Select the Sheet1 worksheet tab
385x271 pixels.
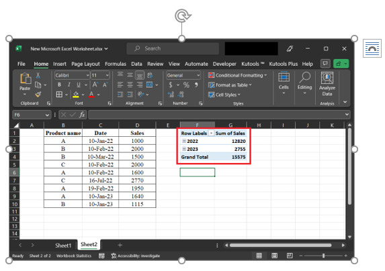tap(63, 246)
